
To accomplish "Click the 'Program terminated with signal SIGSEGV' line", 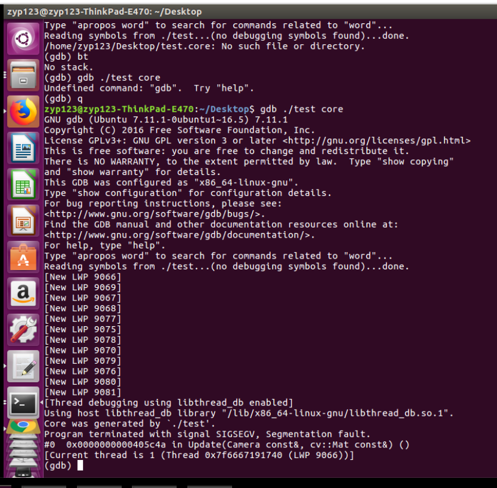I will [x=207, y=434].
